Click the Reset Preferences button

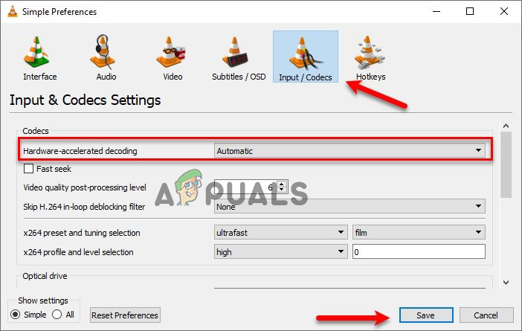[125, 315]
